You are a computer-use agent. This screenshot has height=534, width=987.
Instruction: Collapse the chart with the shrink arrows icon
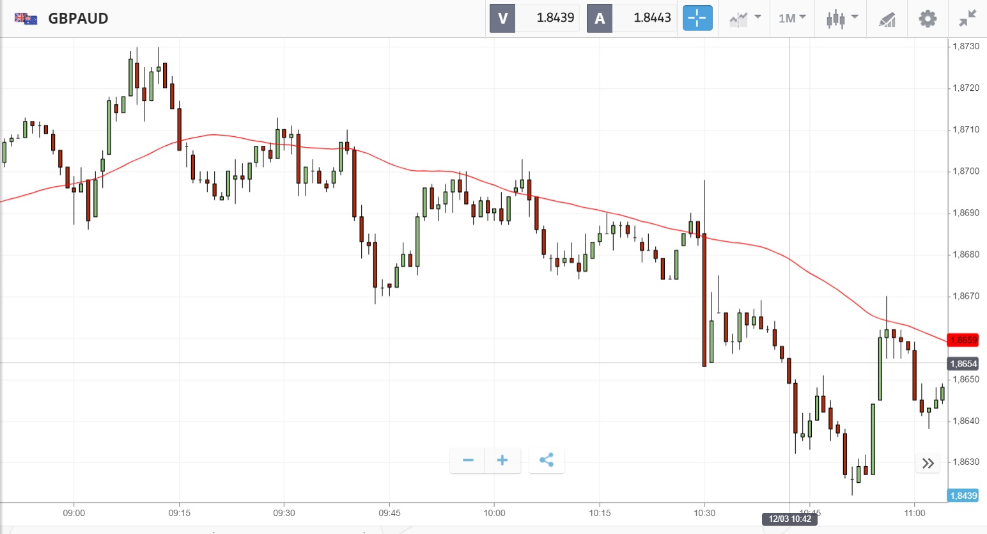(968, 19)
